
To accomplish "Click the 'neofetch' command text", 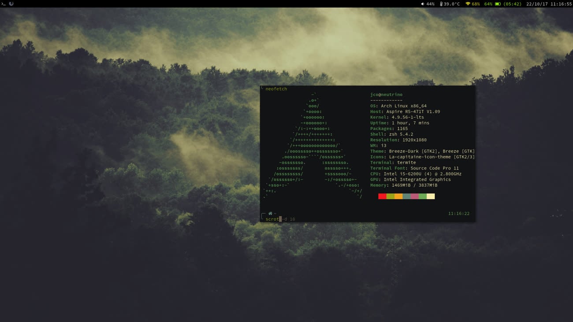I will coord(276,89).
